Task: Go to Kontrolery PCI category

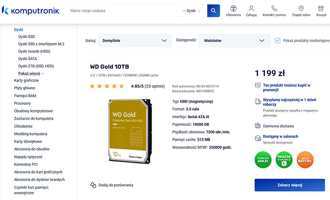Action: pyautogui.click(x=26, y=164)
